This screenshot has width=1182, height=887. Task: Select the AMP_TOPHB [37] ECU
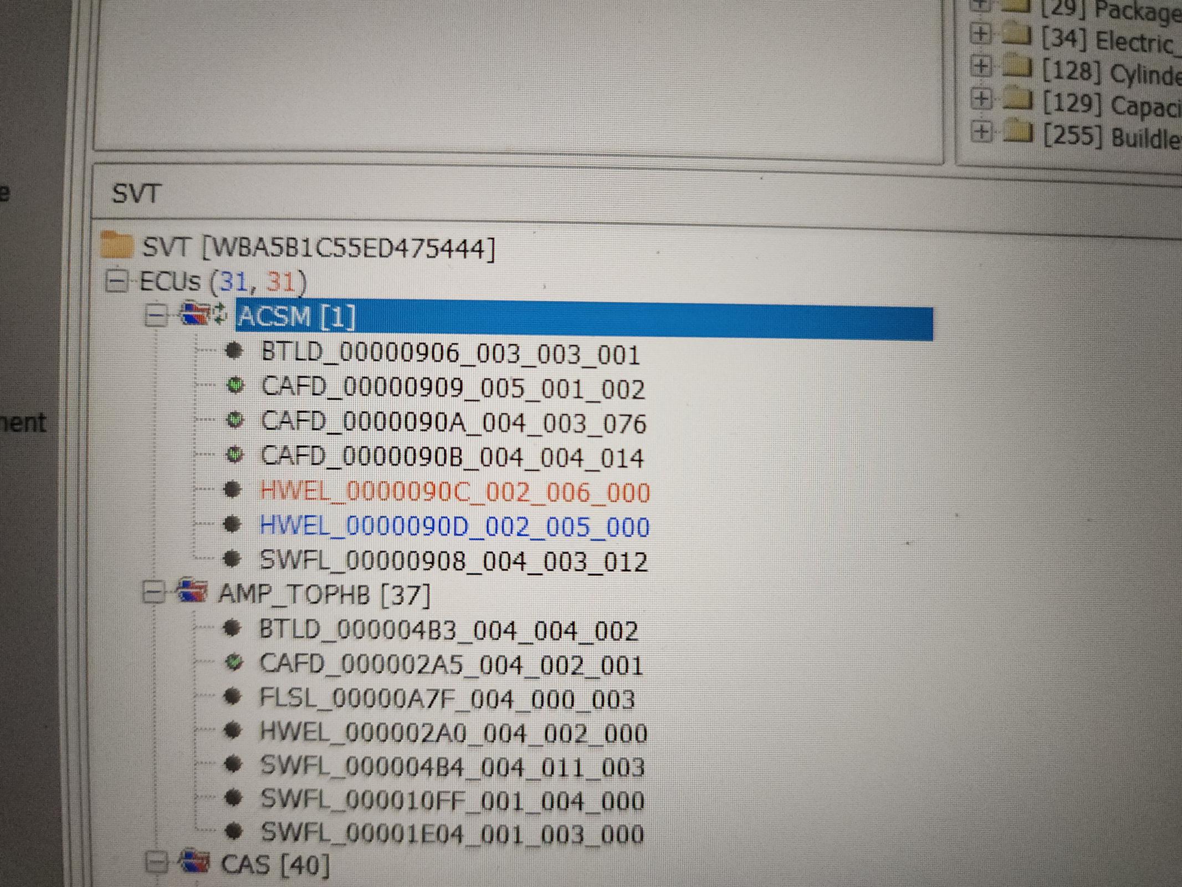(325, 594)
